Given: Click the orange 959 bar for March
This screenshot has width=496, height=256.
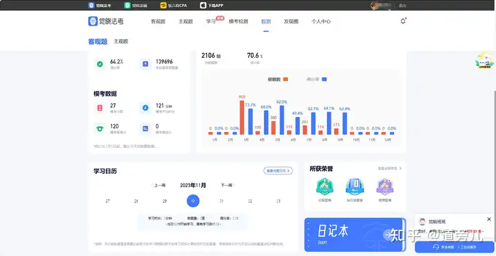Looking at the screenshot, I should [x=242, y=118].
